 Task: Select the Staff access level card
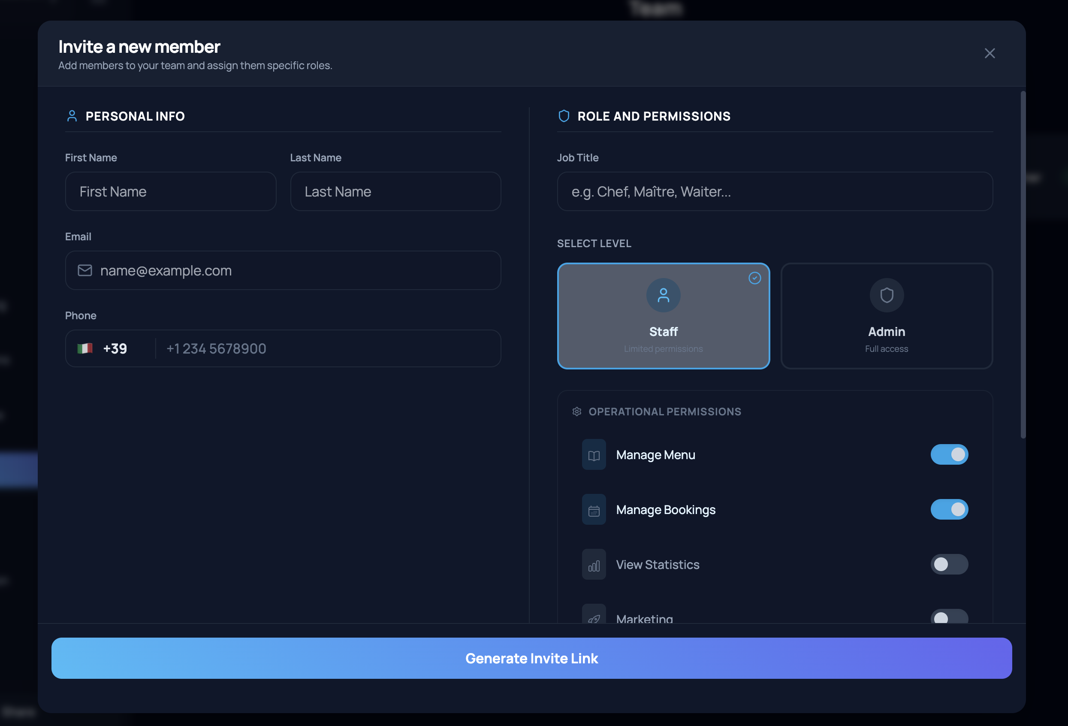coord(663,316)
